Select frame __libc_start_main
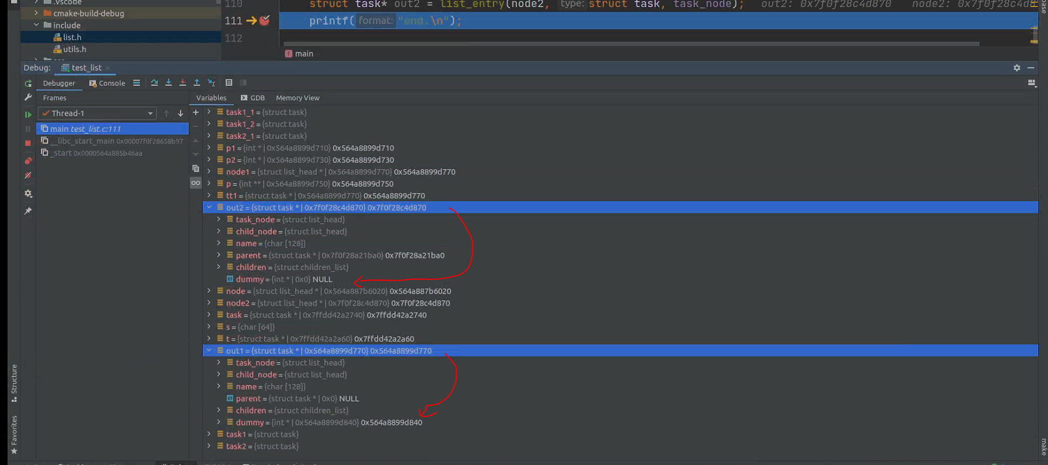 pyautogui.click(x=113, y=141)
